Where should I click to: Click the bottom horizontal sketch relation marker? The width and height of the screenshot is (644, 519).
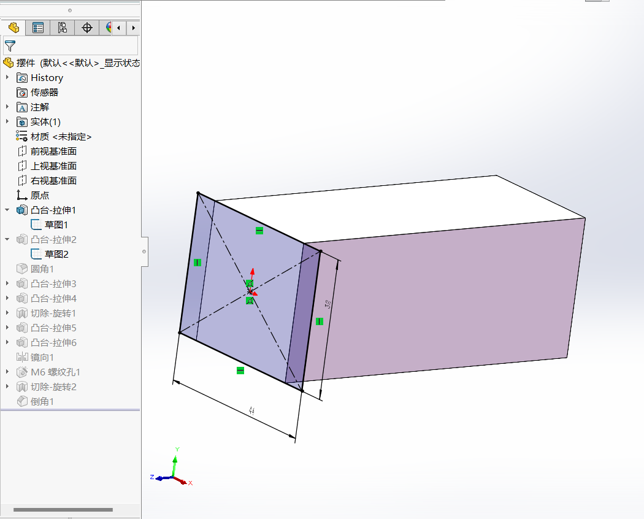point(240,371)
